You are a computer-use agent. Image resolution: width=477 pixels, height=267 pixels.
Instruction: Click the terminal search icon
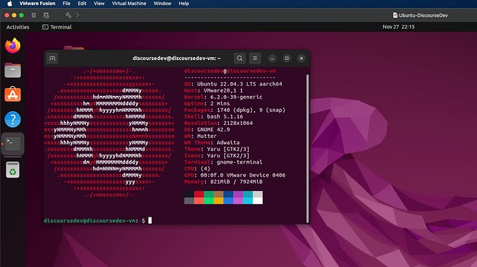click(x=240, y=58)
